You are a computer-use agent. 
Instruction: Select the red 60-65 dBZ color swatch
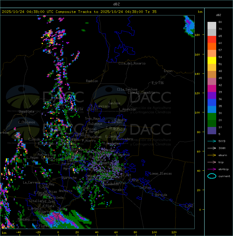pyautogui.click(x=212, y=39)
